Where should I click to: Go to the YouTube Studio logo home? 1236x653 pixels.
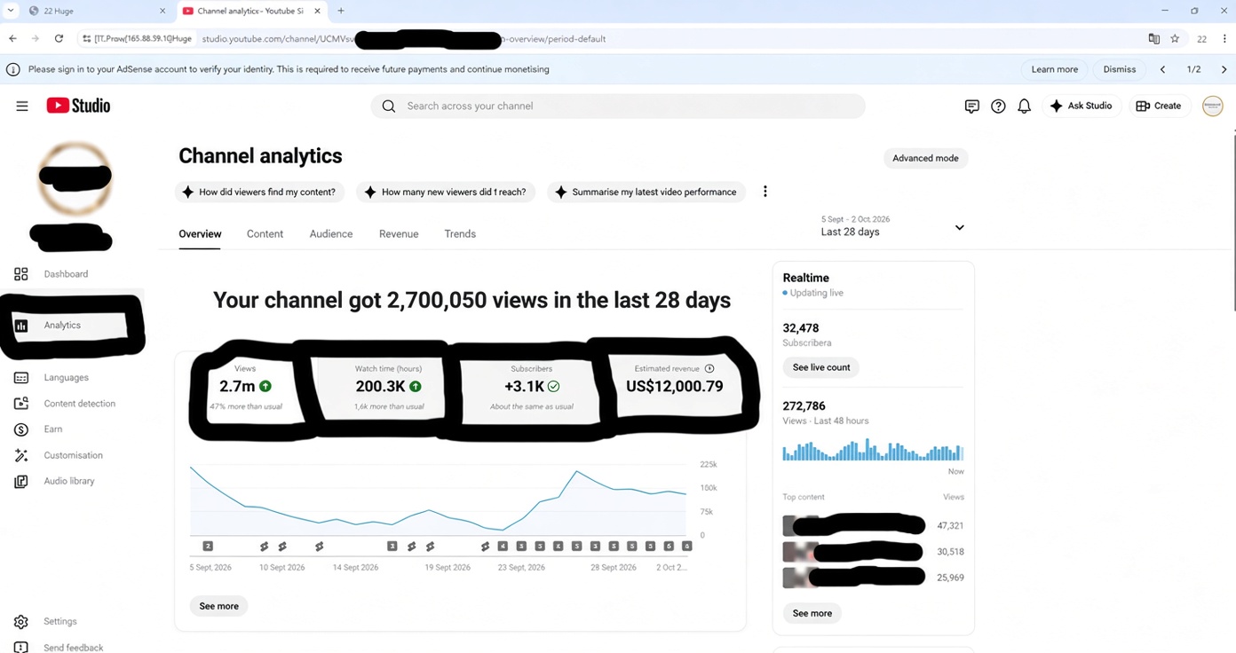(78, 106)
